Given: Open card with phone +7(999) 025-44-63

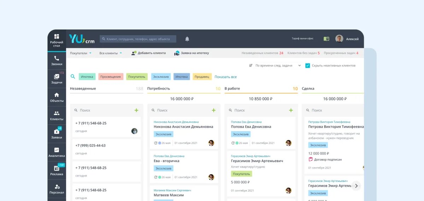Looking at the screenshot, I should [106, 149].
